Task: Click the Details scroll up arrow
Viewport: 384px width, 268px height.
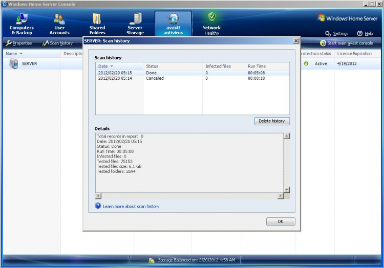Action: pos(287,136)
